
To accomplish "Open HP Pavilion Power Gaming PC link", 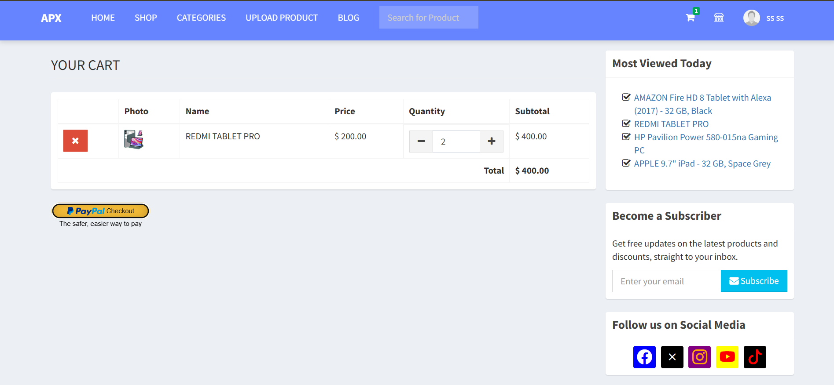I will click(x=705, y=138).
